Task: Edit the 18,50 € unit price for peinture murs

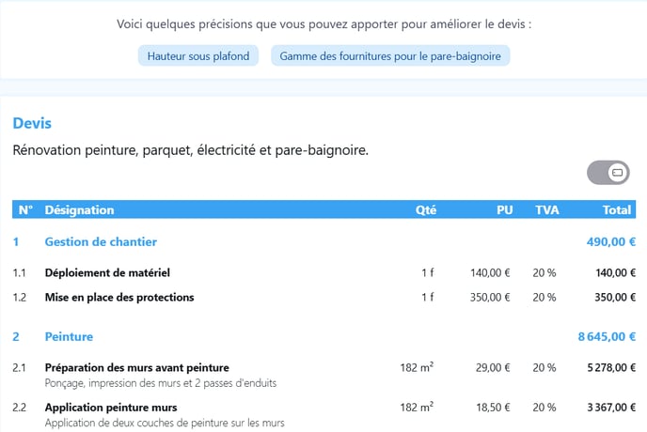Action: click(x=493, y=408)
